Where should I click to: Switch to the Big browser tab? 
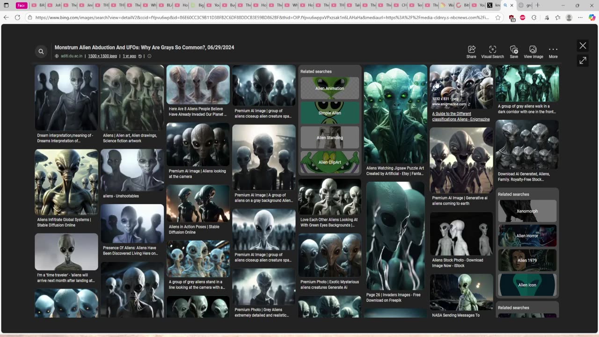[x=197, y=5]
